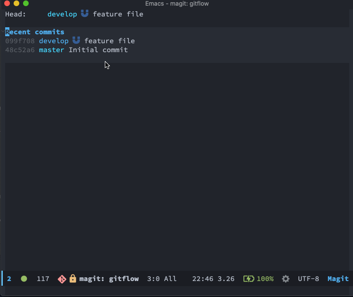This screenshot has width=353, height=297.
Task: Click the workspace number 2 indicator
Action: (x=9, y=279)
